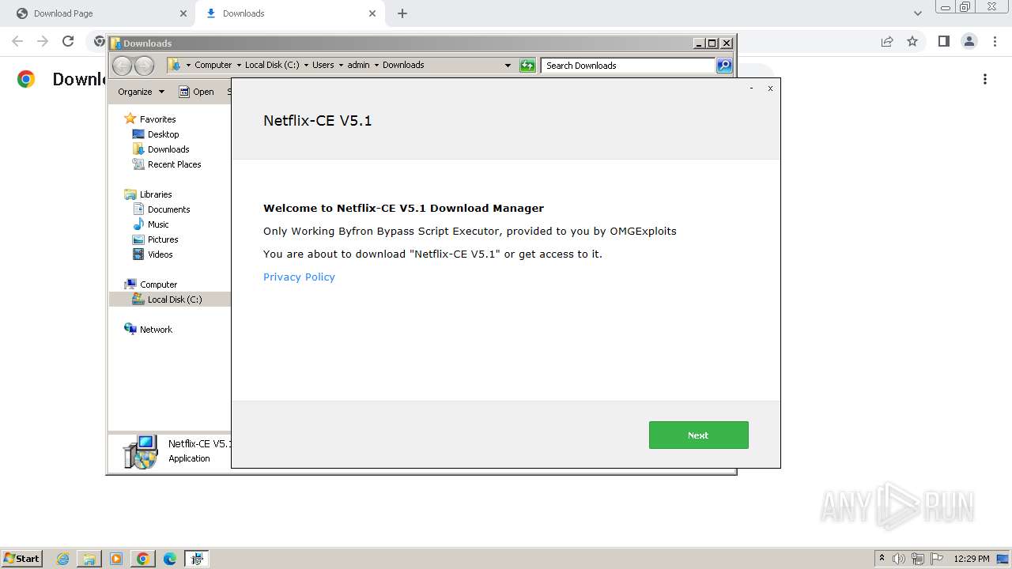Click the network tray icon
This screenshot has height=569, width=1012.
click(918, 559)
